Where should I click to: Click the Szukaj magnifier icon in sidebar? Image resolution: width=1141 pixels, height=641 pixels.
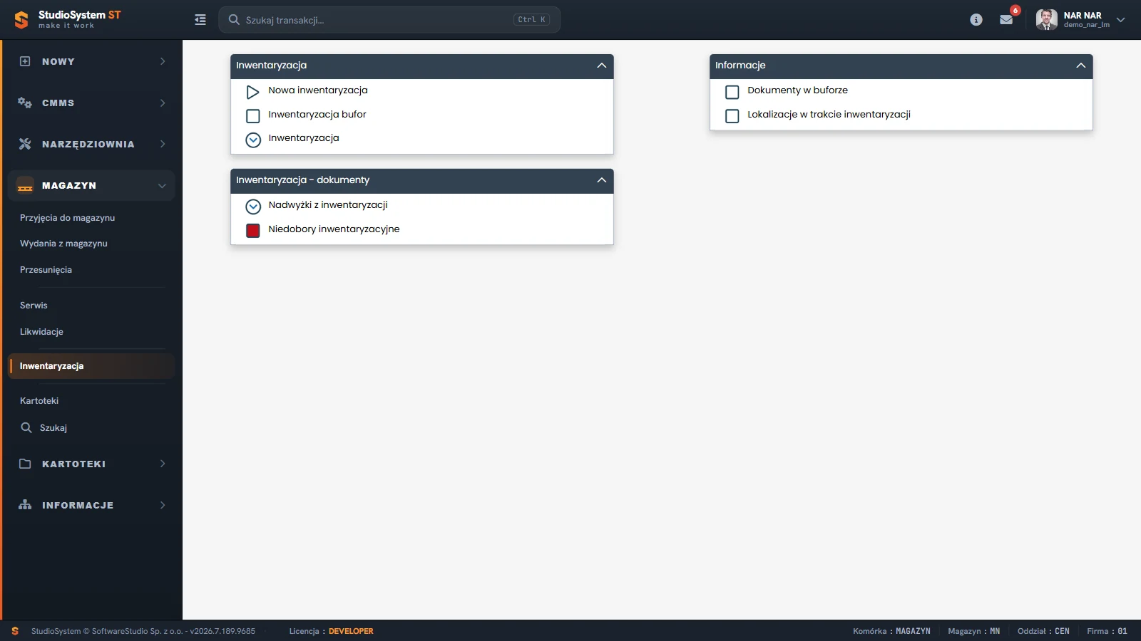26,427
